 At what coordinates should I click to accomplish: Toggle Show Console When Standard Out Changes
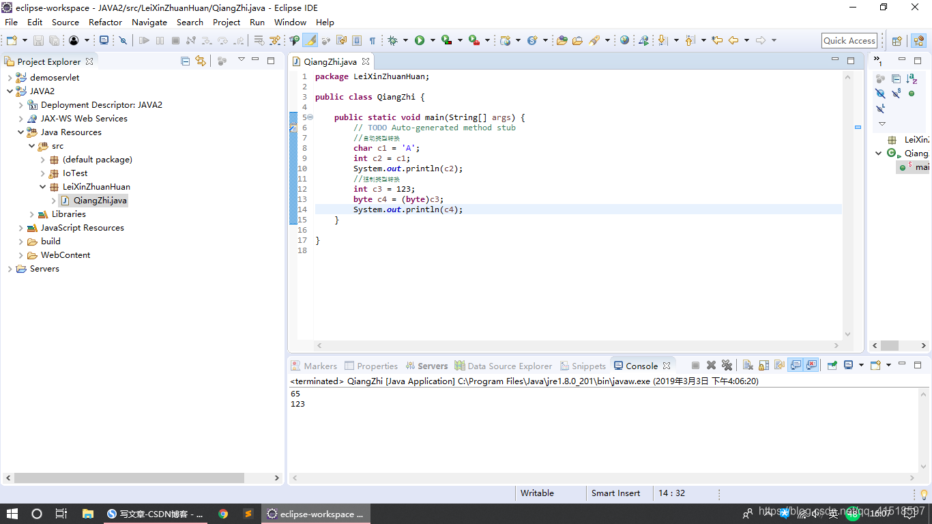pos(796,366)
